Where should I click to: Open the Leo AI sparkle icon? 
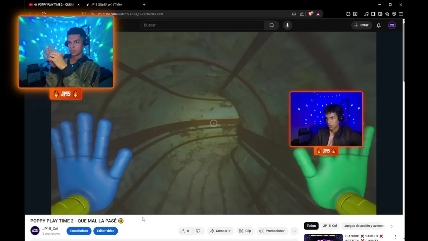click(387, 14)
